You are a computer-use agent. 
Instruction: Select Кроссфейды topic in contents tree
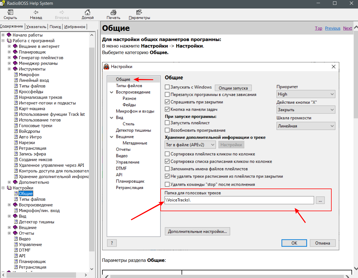31,92
